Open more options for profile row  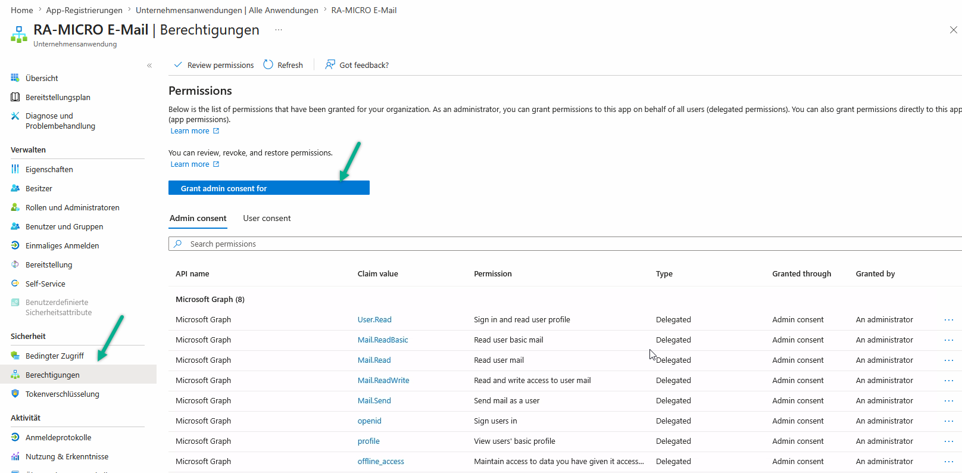(949, 441)
